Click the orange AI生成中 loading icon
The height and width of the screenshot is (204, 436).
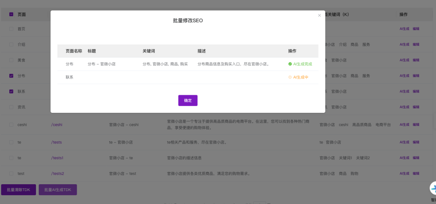point(290,77)
